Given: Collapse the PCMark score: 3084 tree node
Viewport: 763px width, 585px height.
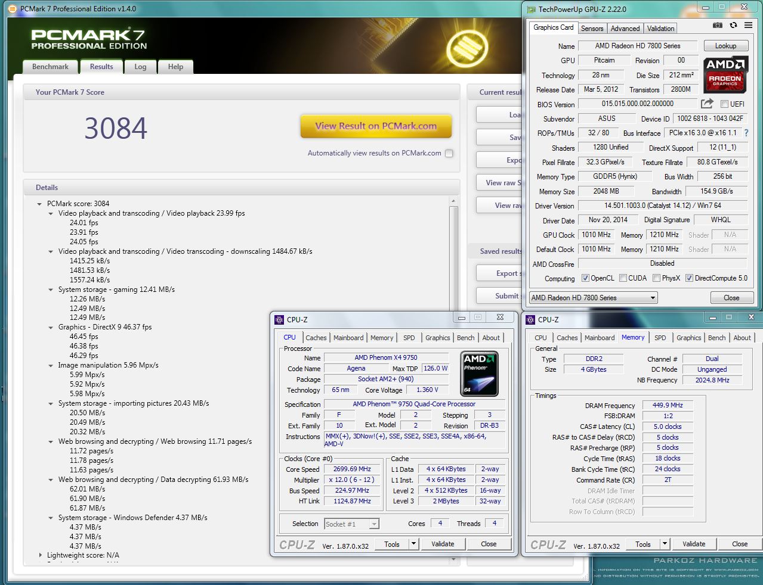Looking at the screenshot, I should (40, 204).
